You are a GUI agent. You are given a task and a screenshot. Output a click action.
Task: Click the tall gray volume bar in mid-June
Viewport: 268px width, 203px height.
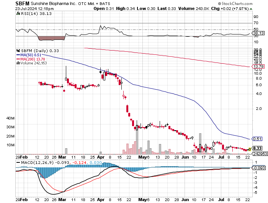point(200,144)
